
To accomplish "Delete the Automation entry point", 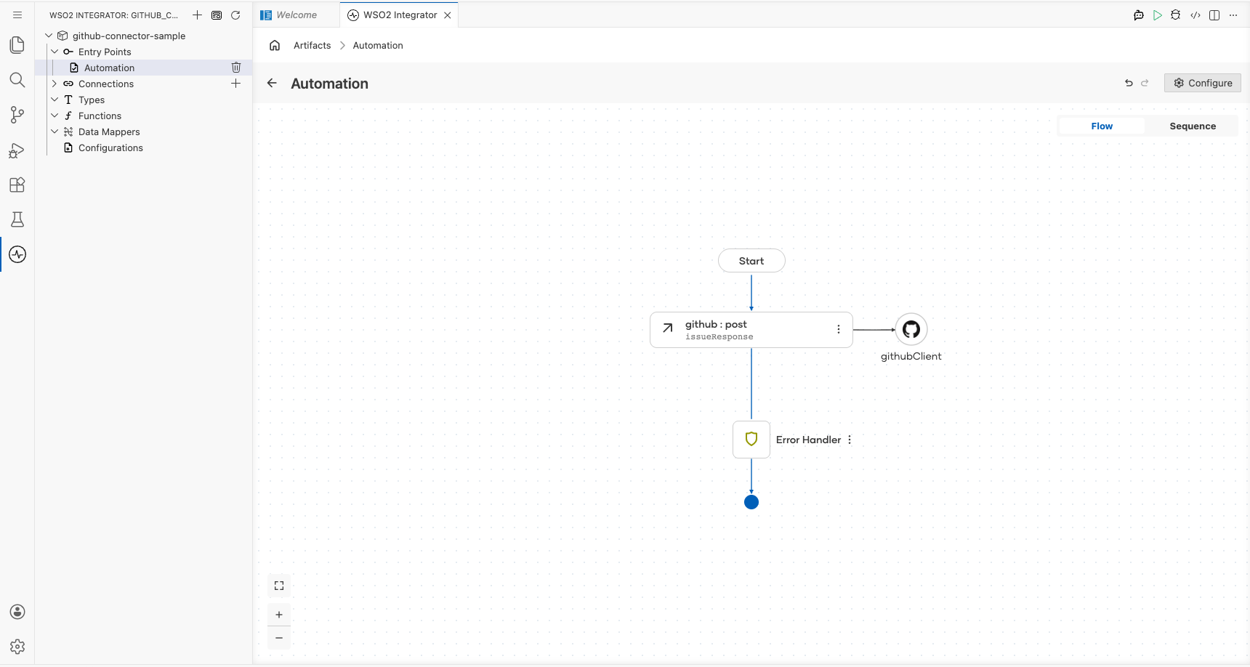I will pos(236,68).
